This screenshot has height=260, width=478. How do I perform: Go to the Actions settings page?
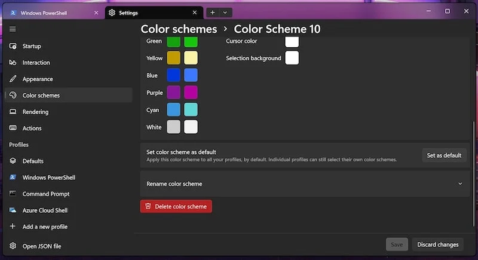tap(69, 128)
